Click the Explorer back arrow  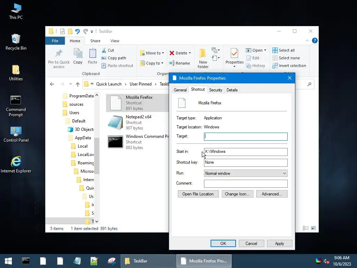coord(52,84)
